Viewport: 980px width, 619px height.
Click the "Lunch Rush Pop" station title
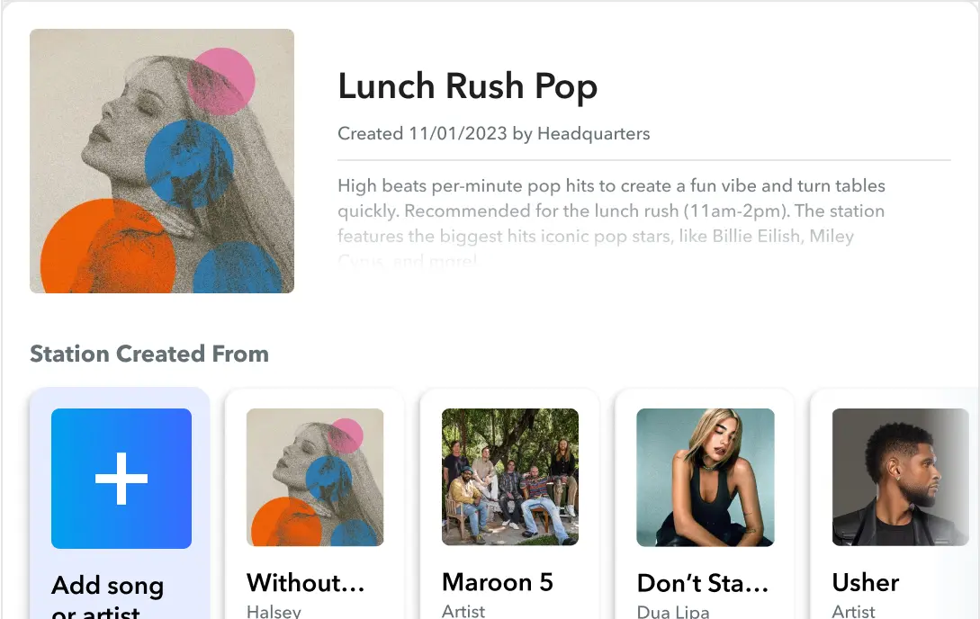coord(467,86)
